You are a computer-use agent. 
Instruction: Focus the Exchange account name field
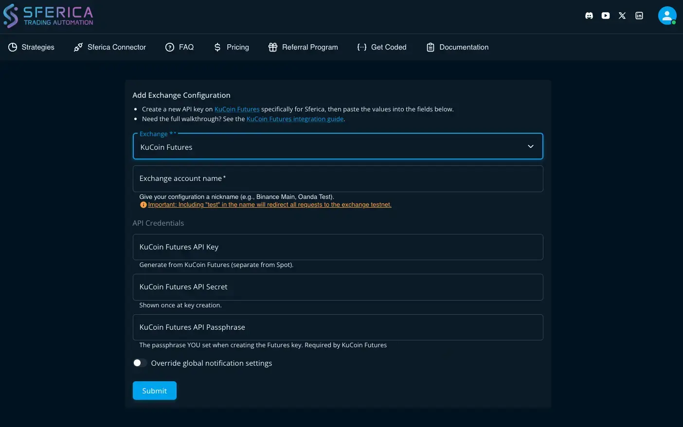pos(338,178)
